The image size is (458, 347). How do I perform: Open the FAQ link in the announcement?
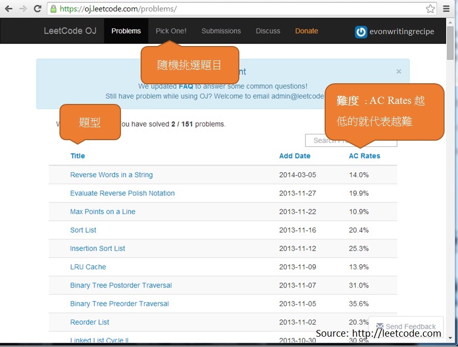click(x=186, y=86)
